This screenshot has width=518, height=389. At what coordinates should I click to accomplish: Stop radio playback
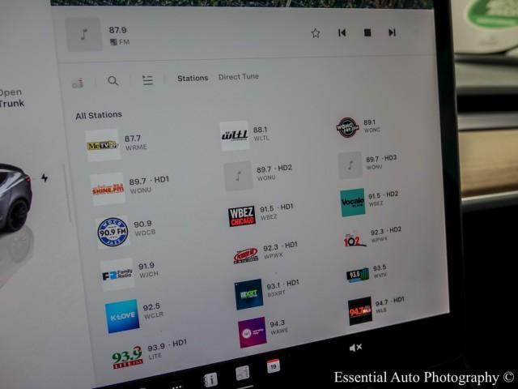coord(367,32)
